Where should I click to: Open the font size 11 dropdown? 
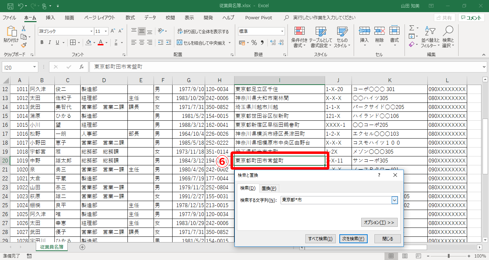point(106,31)
